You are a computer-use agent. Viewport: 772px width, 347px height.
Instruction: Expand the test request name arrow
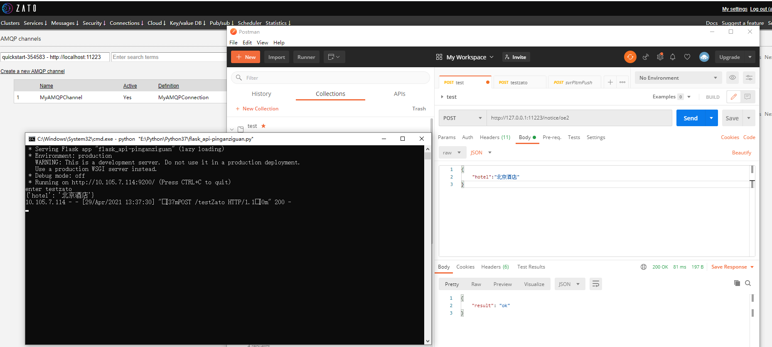pos(442,97)
